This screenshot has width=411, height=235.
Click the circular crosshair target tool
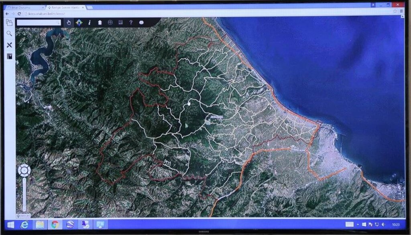(x=110, y=22)
